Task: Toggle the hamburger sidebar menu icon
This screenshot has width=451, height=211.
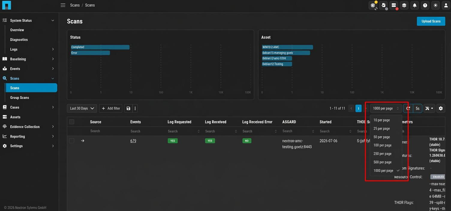Action: coord(63,5)
